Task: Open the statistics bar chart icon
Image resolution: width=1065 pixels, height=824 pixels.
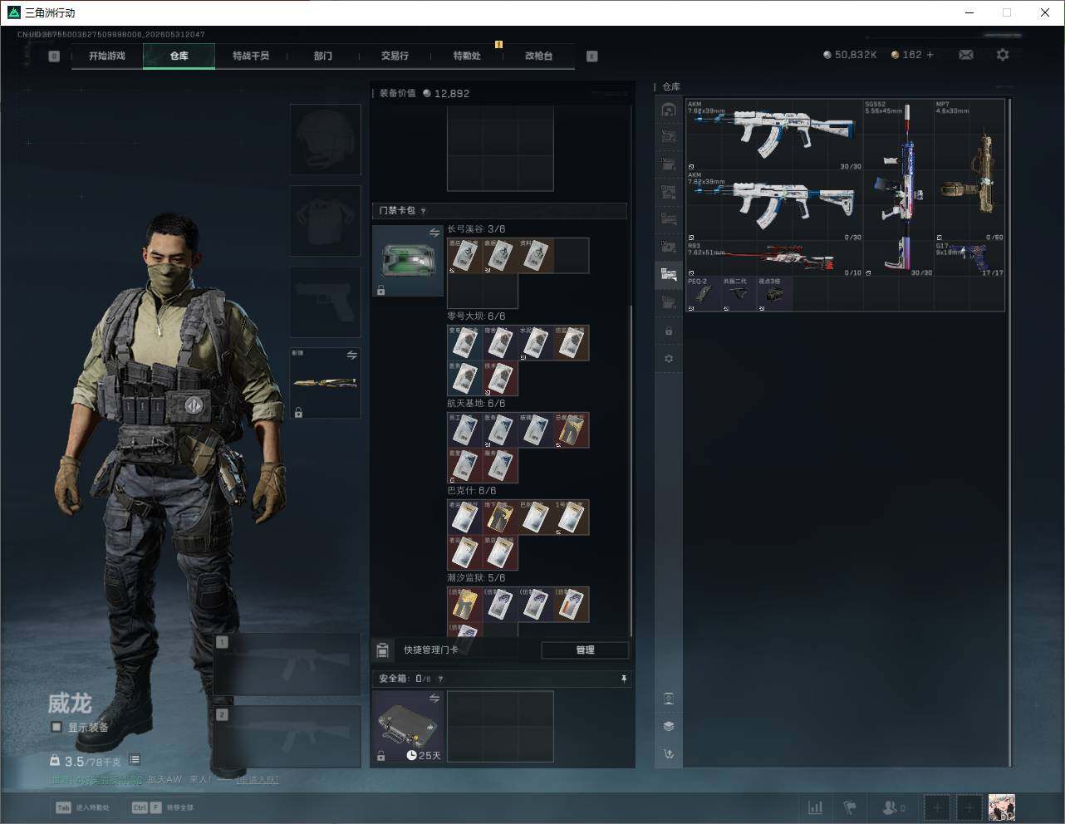Action: tap(816, 807)
